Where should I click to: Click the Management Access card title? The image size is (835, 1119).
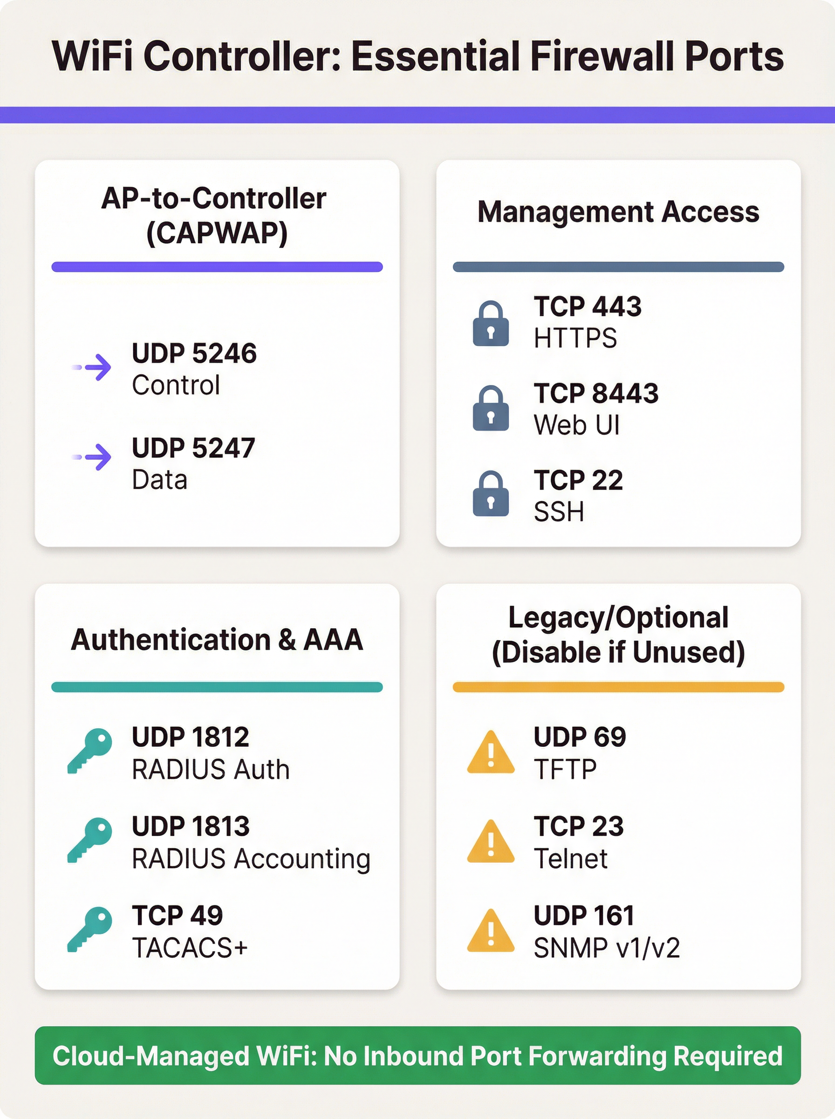618,211
